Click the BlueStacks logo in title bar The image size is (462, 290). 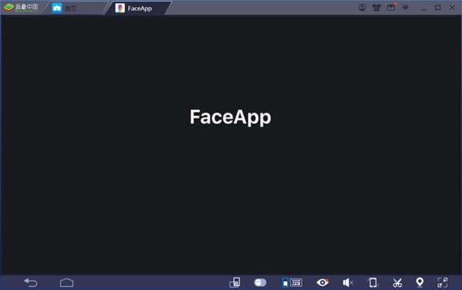(22, 8)
